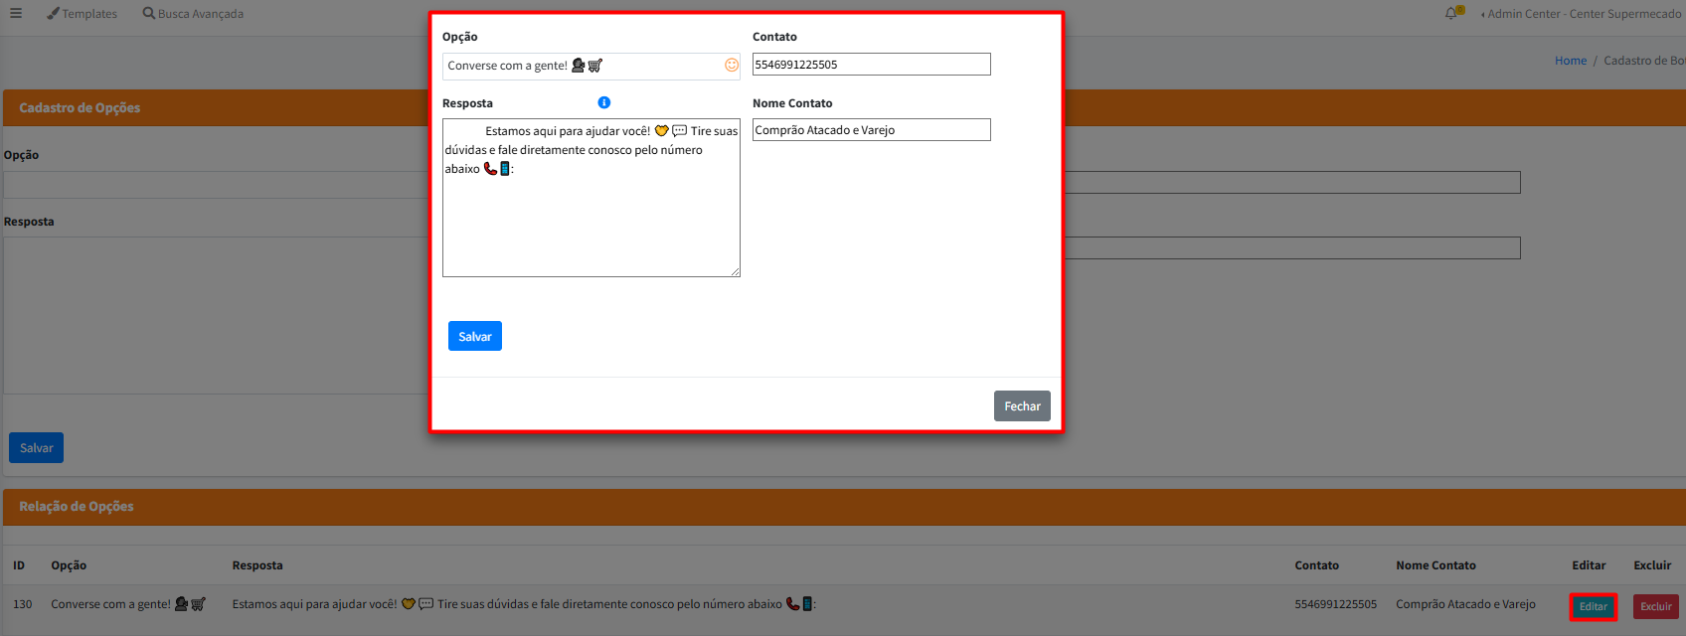The width and height of the screenshot is (1686, 636).
Task: Click Editar for option 130
Action: [x=1593, y=606]
